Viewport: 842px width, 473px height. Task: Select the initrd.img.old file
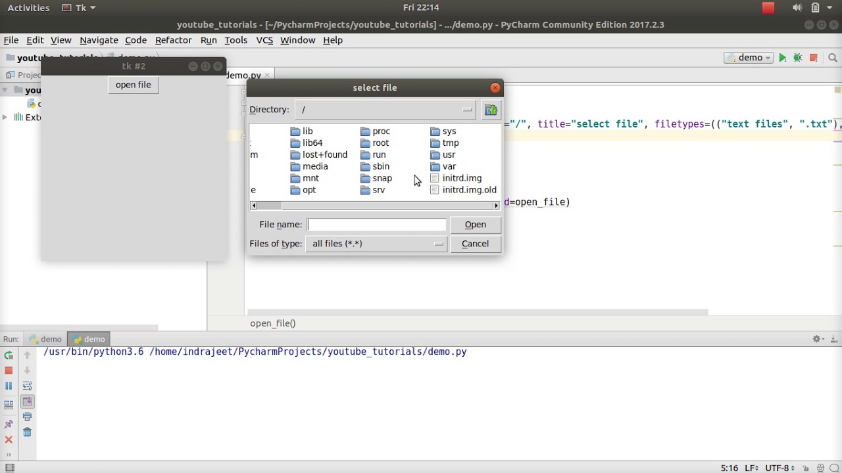point(463,191)
